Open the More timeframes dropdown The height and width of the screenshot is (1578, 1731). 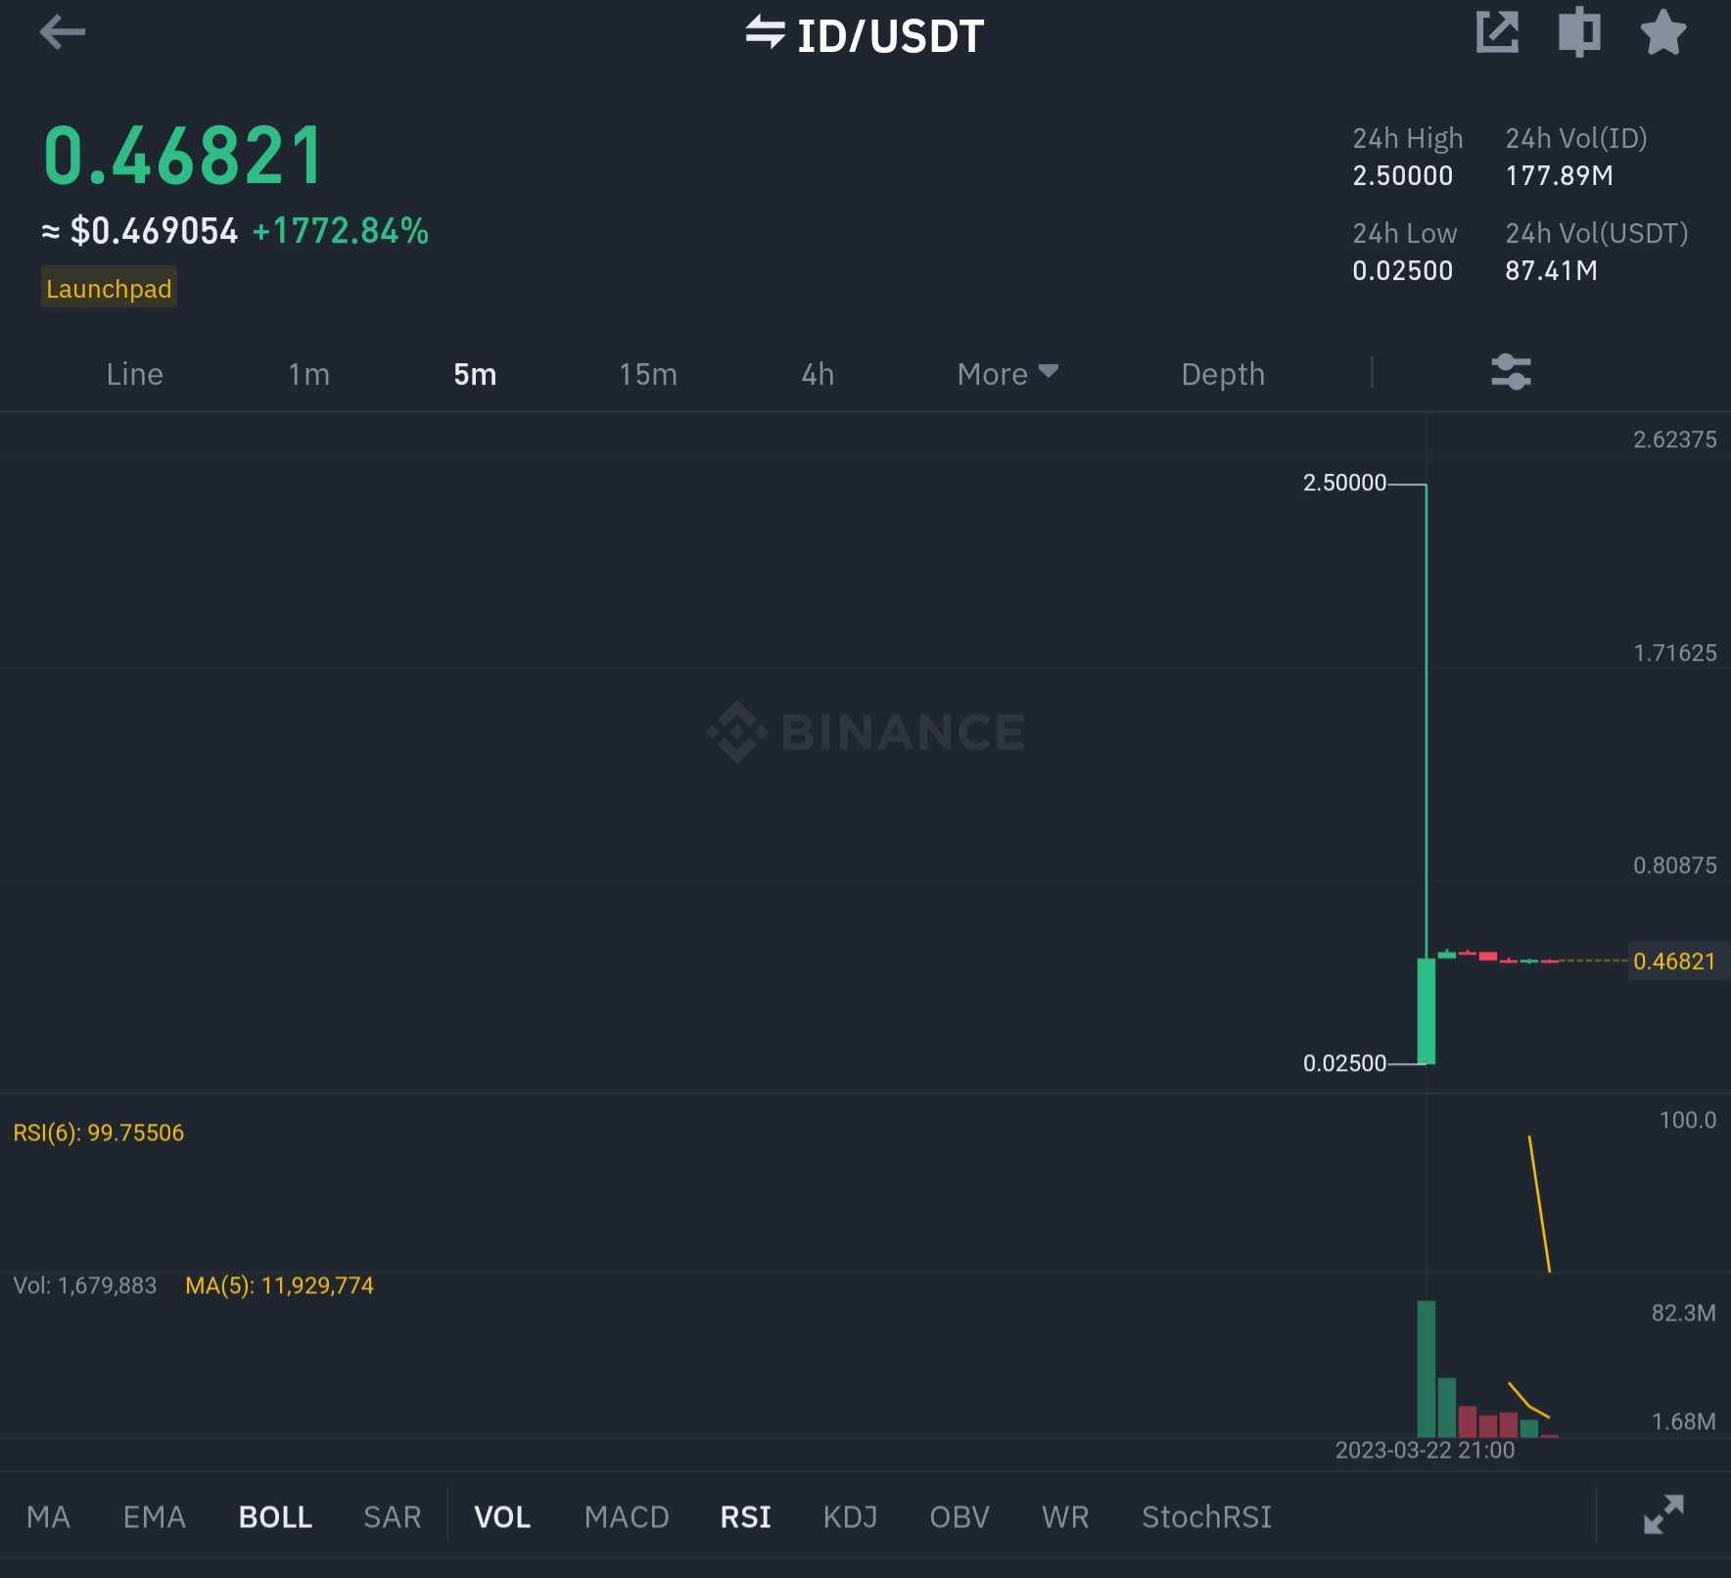(1007, 374)
